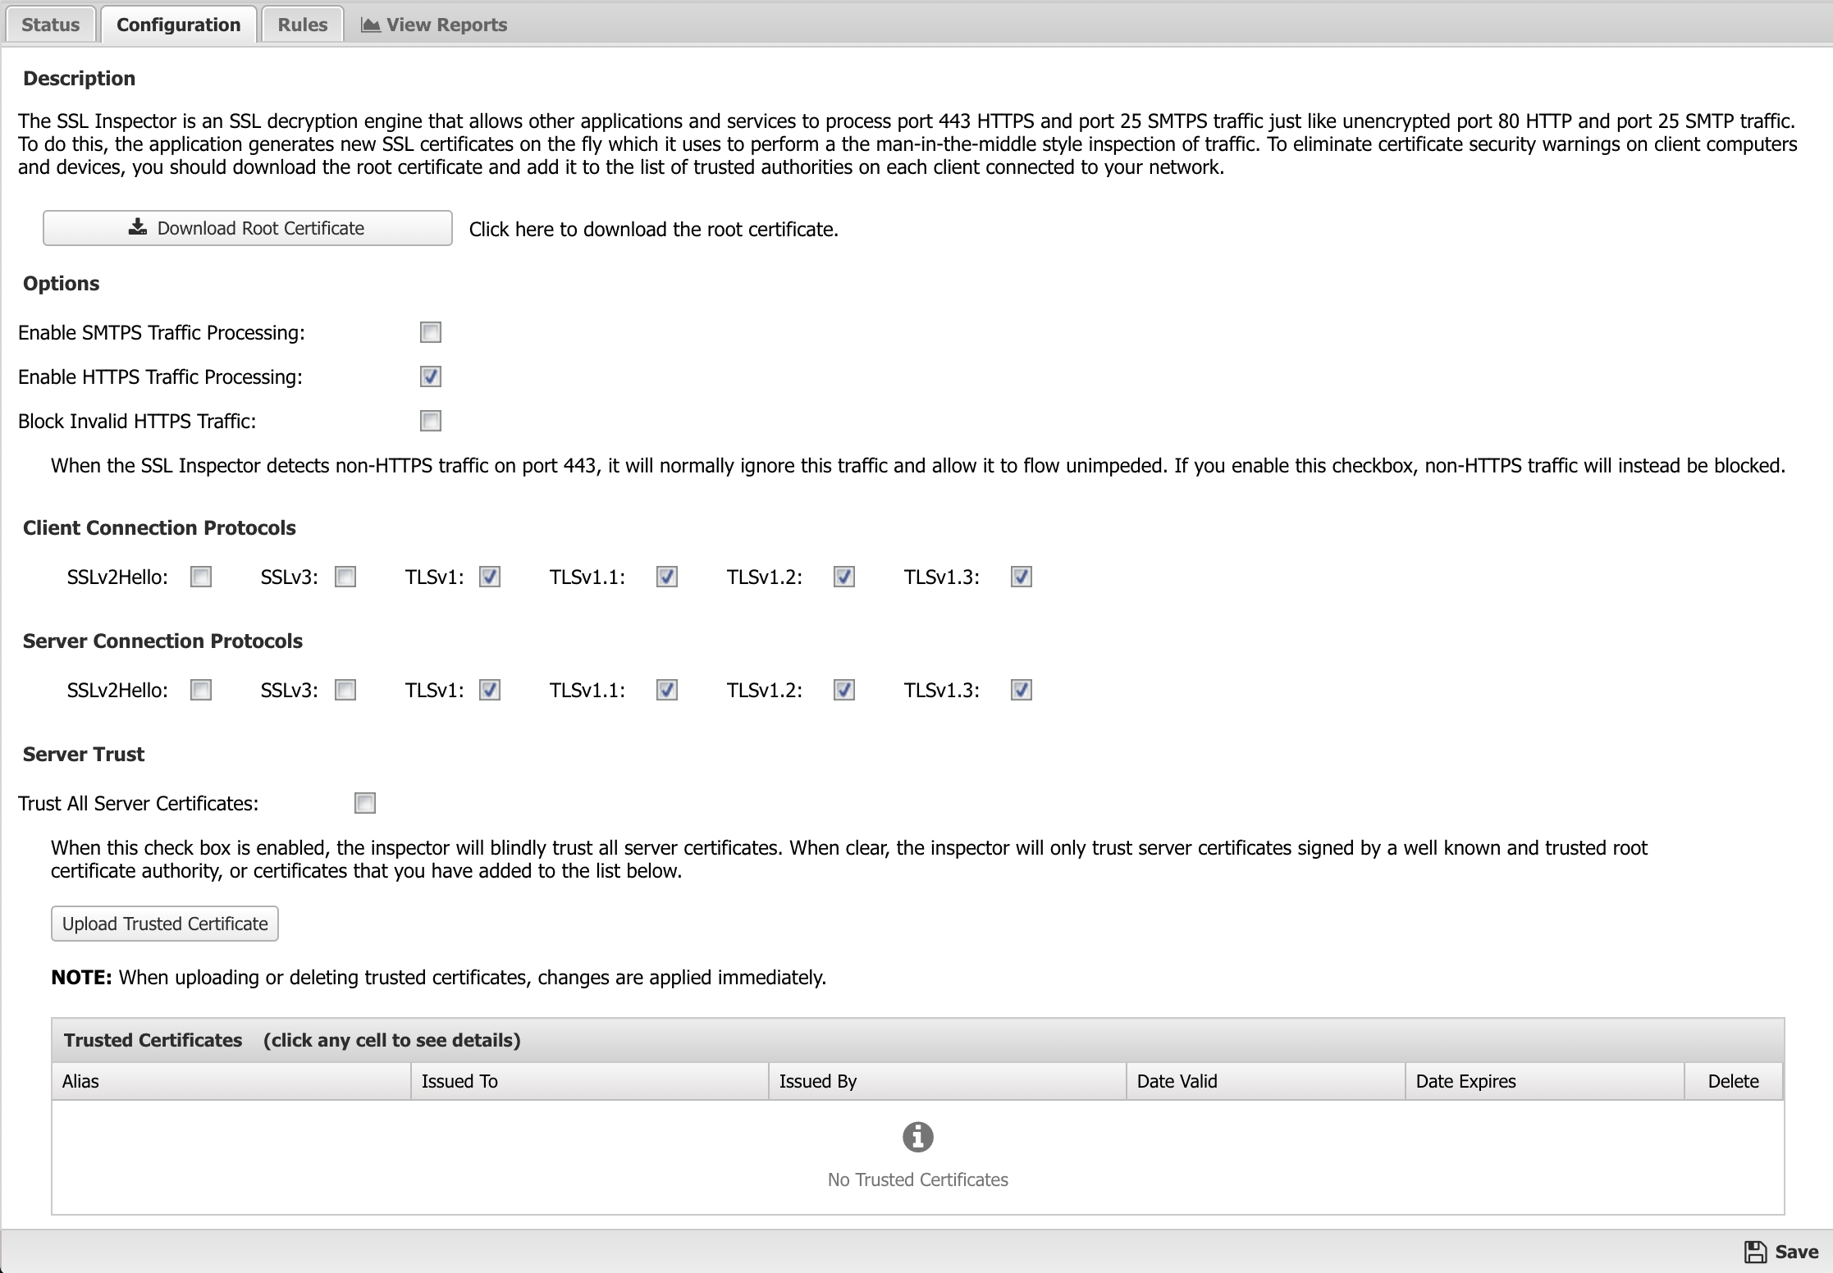Click the 'Trusted Certificates' table title

tap(153, 1040)
